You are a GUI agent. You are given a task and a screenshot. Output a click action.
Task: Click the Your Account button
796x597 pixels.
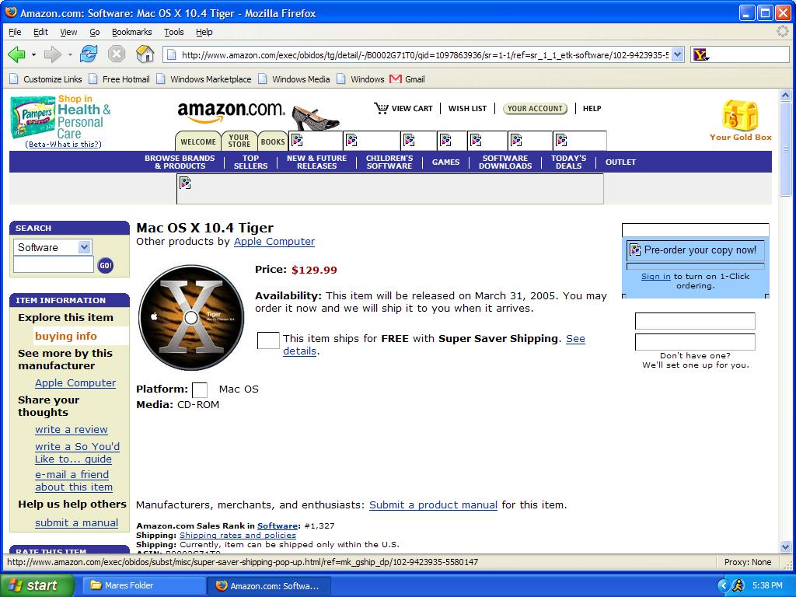[535, 108]
